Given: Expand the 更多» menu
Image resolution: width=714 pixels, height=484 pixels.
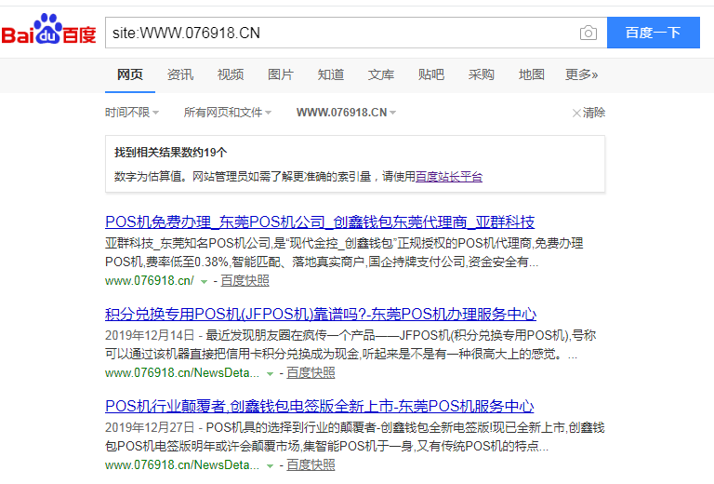Looking at the screenshot, I should point(581,74).
